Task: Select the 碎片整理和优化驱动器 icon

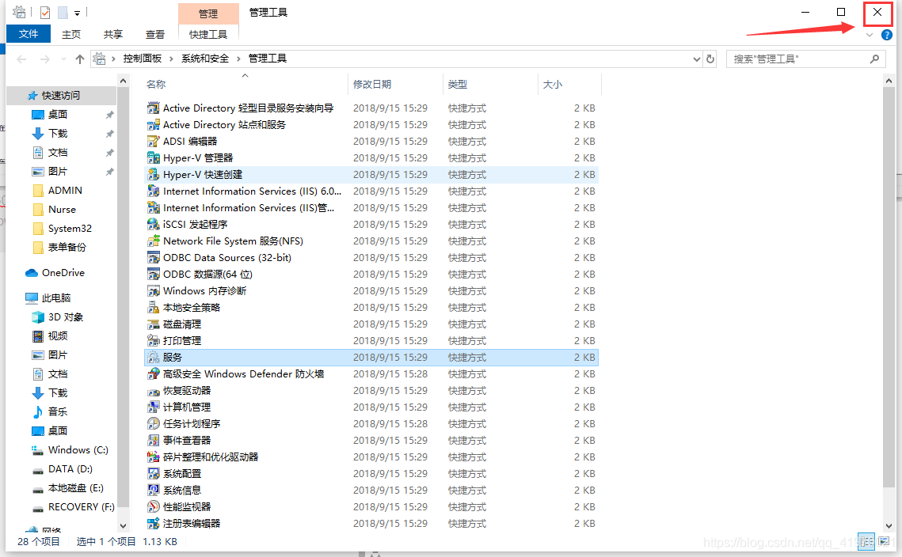Action: pyautogui.click(x=153, y=457)
